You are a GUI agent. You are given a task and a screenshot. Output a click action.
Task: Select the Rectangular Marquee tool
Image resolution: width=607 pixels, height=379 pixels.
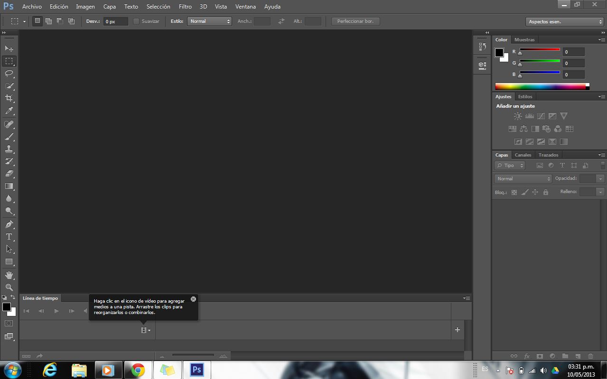pyautogui.click(x=9, y=61)
